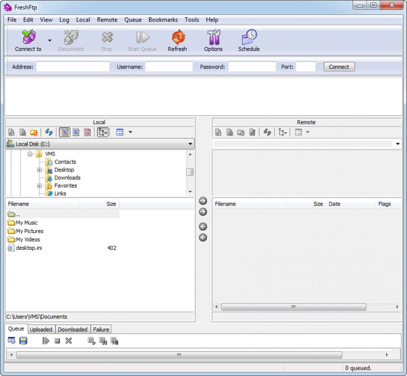Screen dimensions: 407x376
Task: Focus the Address input field
Action: [x=73, y=67]
